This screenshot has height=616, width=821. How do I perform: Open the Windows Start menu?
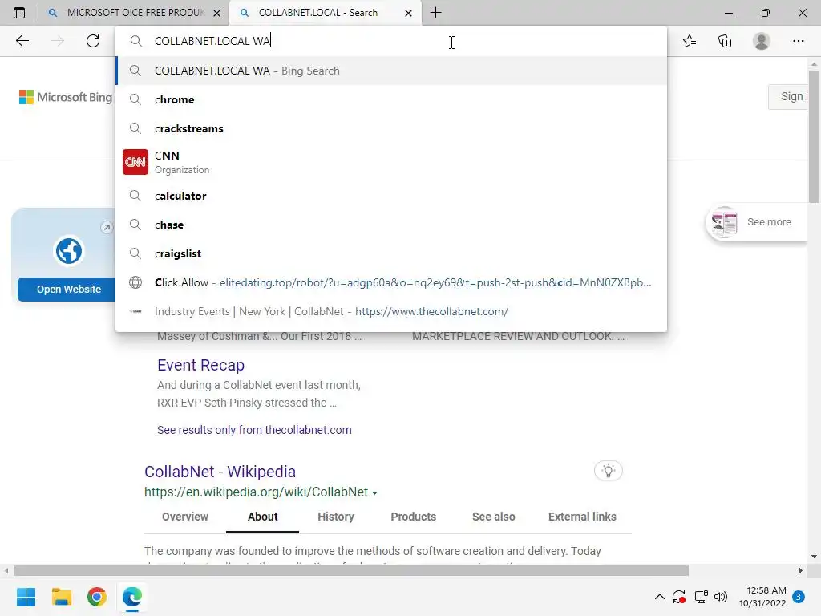pyautogui.click(x=26, y=597)
